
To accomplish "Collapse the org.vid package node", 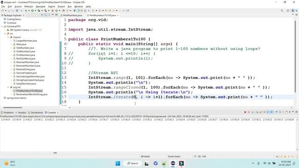I will pyautogui.click(x=8, y=87).
